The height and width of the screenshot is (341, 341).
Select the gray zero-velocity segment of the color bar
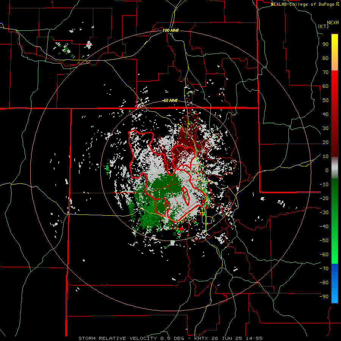(335, 168)
